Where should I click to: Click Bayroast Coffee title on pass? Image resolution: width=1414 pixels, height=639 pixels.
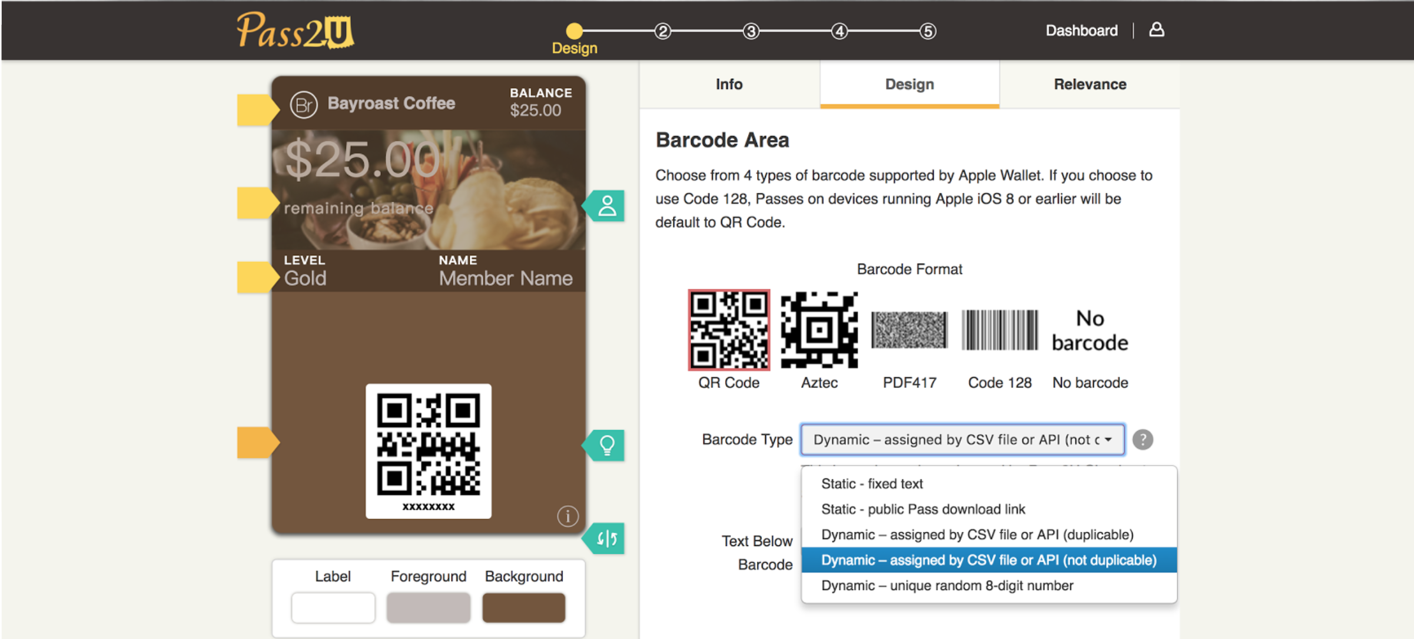coord(391,104)
